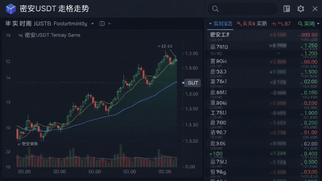
Task: Click the 1.900 green price value
Action: click(309, 113)
